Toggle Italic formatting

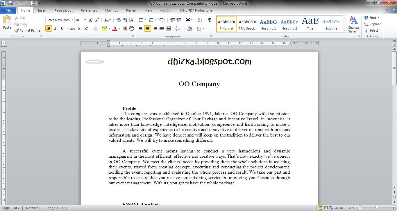[56, 28]
